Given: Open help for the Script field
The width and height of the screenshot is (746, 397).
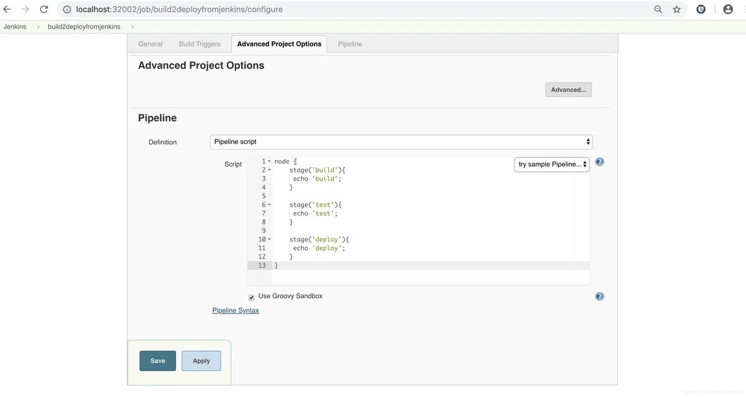Looking at the screenshot, I should [599, 162].
